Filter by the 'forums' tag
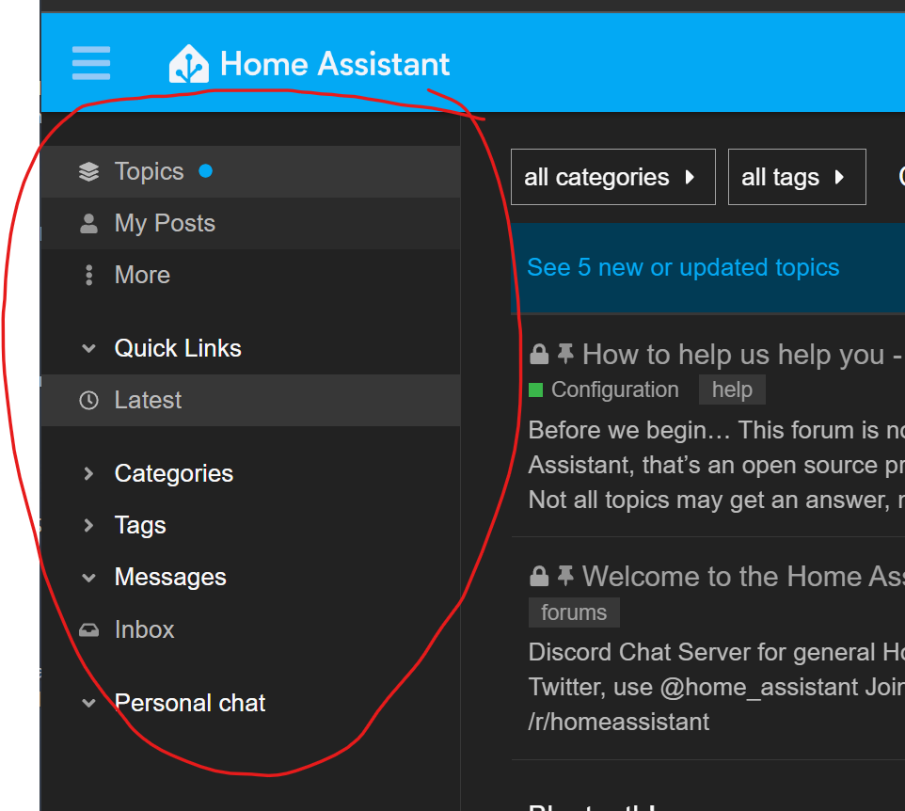The image size is (905, 811). pos(574,612)
